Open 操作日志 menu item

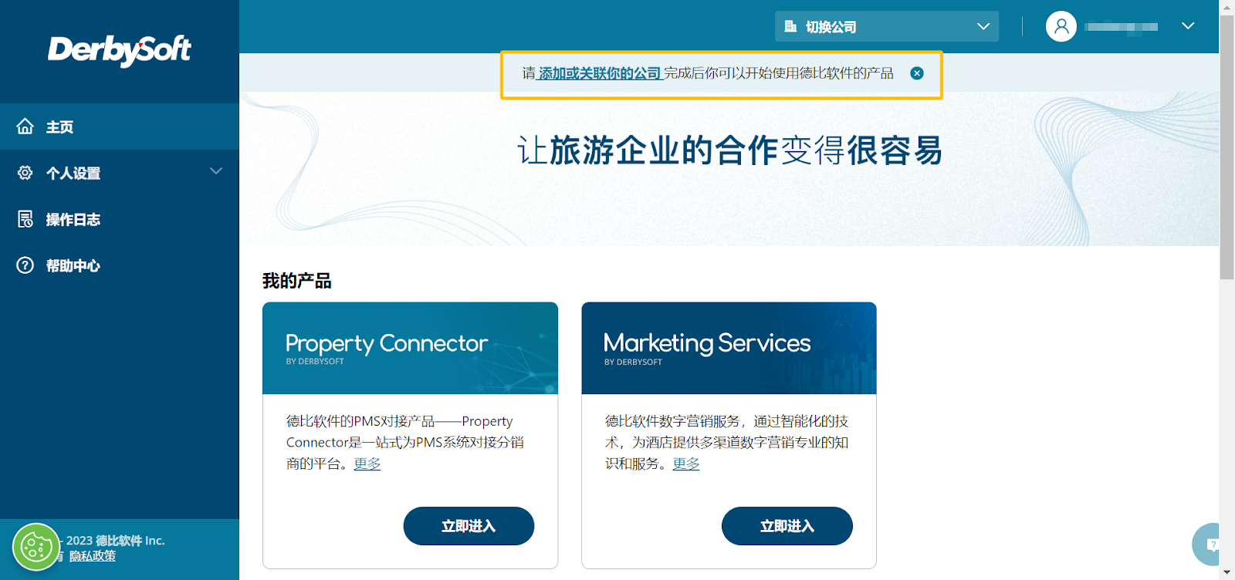[120, 219]
